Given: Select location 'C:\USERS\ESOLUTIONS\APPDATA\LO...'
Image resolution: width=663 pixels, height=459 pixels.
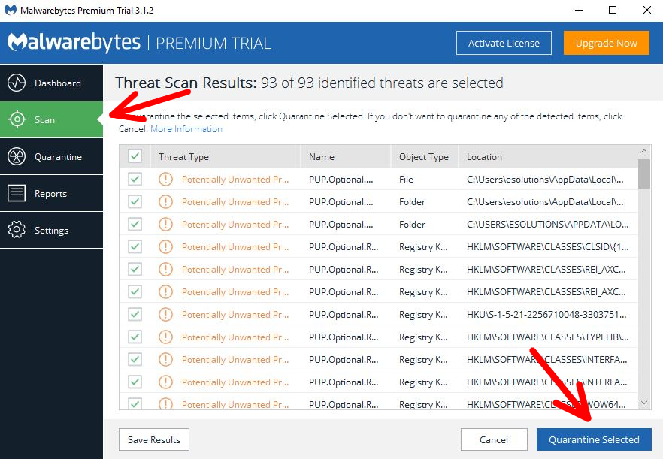Looking at the screenshot, I should [547, 225].
